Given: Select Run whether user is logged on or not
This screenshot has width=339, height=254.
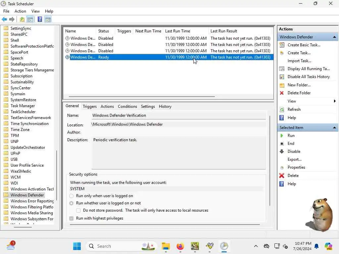Looking at the screenshot, I should [x=72, y=203].
